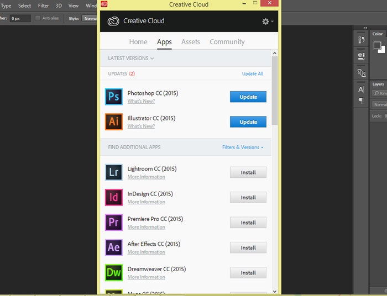
Task: Update Illustrator CC (2015)
Action: 248,121
